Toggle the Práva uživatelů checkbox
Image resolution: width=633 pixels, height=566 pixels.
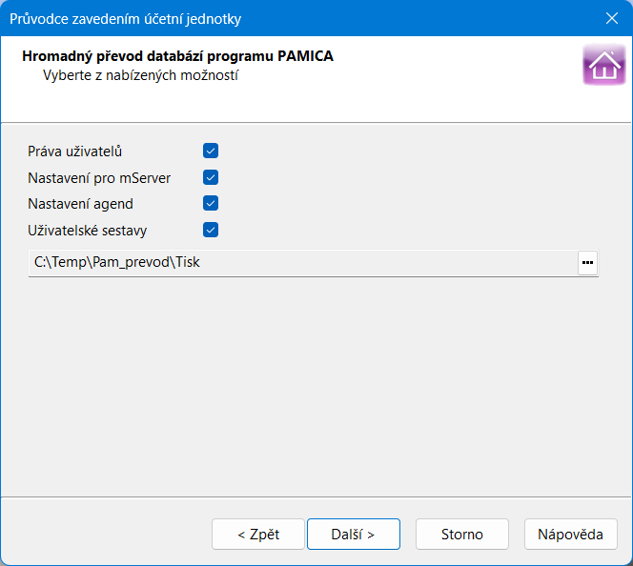point(212,152)
